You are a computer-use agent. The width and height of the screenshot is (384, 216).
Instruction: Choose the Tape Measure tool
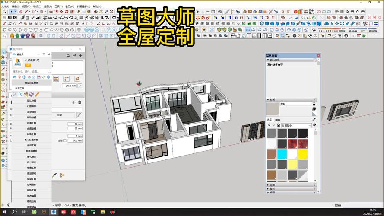[79, 12]
